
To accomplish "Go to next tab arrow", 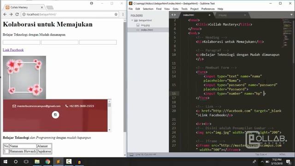I will [175, 15].
